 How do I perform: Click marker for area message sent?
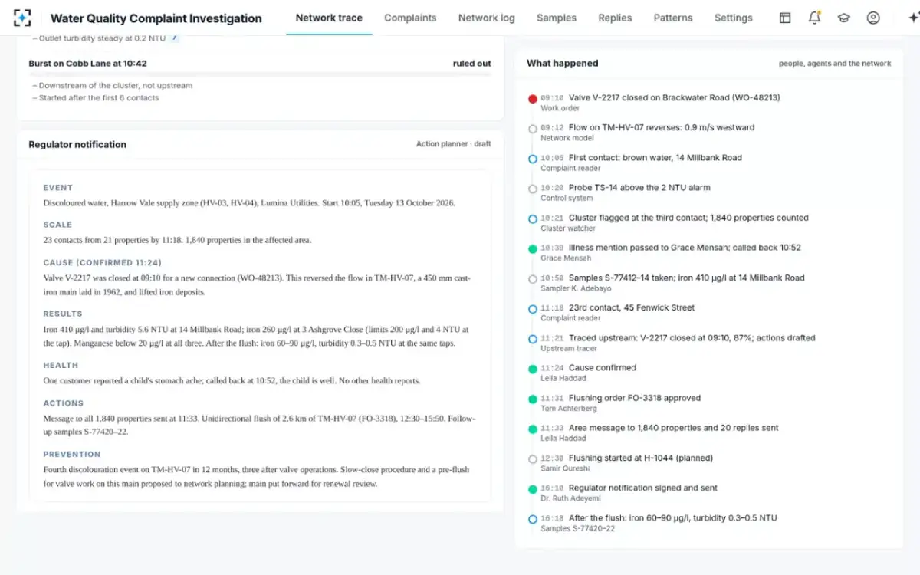coord(533,429)
